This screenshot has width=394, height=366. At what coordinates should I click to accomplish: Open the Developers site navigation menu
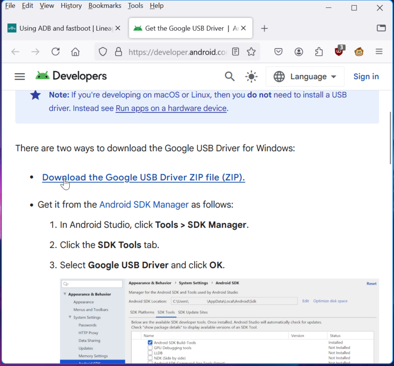(20, 76)
